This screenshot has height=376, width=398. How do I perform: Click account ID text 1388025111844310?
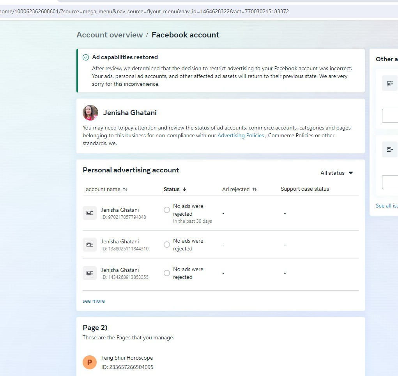125,249
